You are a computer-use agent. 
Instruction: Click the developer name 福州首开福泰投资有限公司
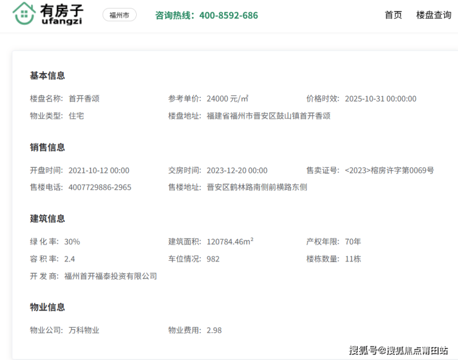click(x=111, y=276)
